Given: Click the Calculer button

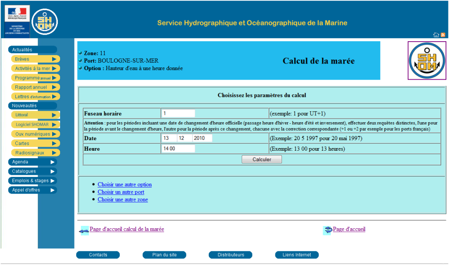Looking at the screenshot, I should [x=262, y=159].
